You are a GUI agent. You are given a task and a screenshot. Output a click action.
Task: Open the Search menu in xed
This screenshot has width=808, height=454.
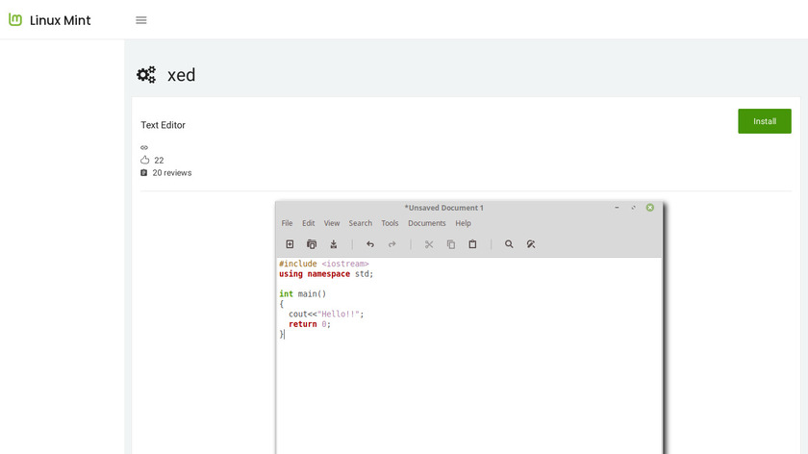click(361, 223)
